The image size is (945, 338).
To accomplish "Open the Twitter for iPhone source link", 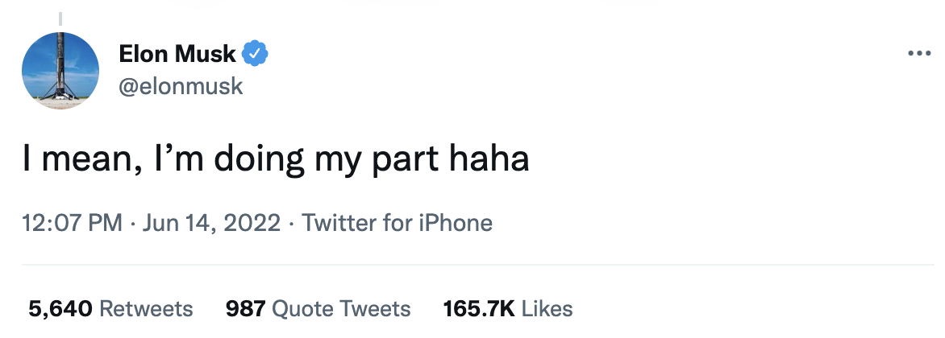I will point(397,222).
